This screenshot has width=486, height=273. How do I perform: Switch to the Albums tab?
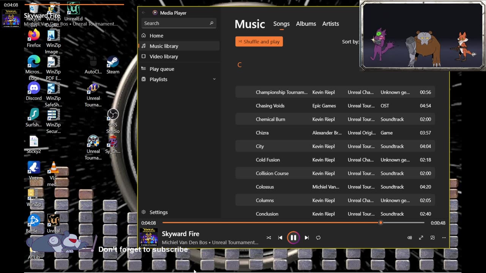coord(306,24)
